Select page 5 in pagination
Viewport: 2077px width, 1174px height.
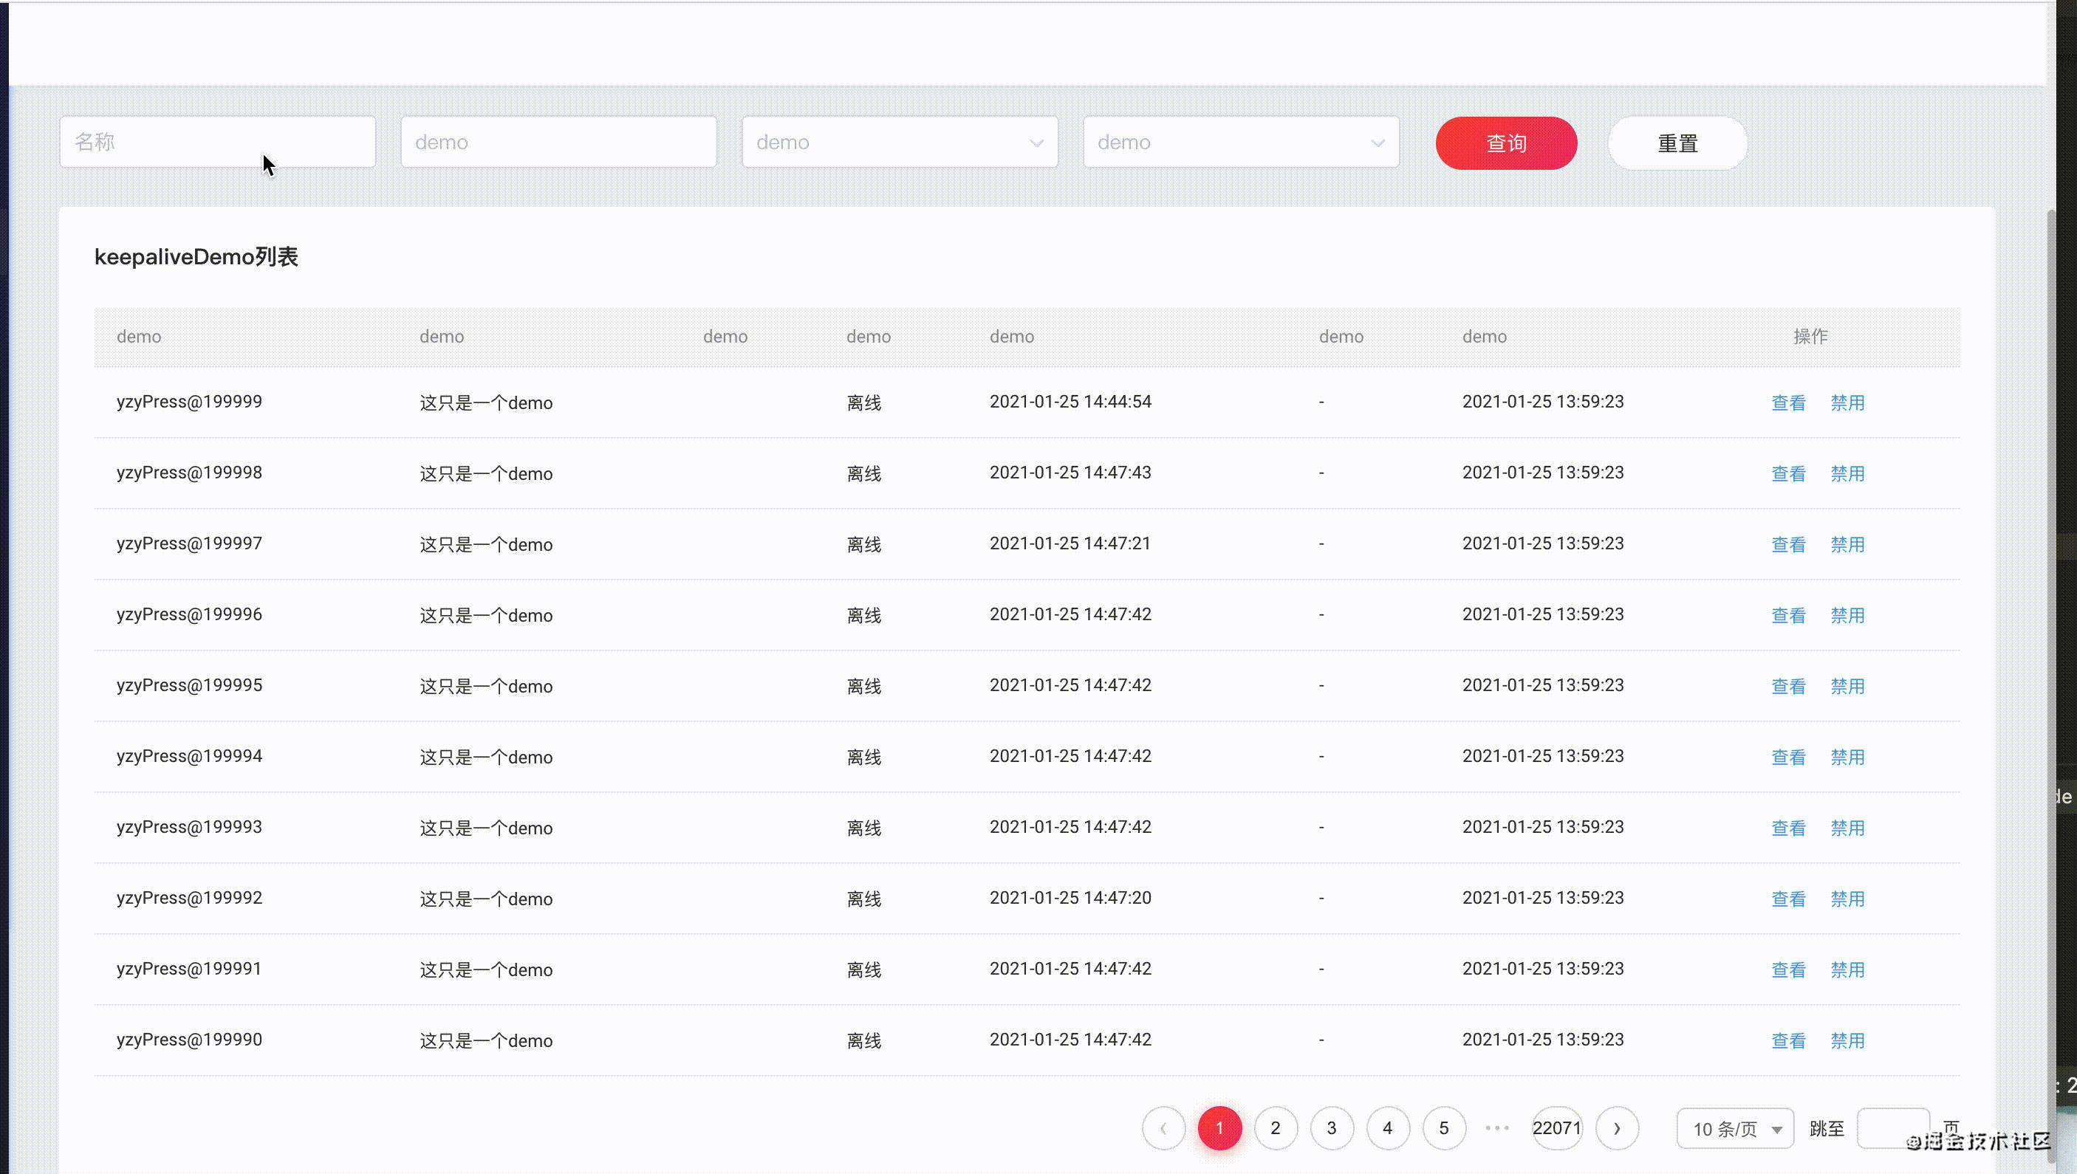point(1444,1128)
